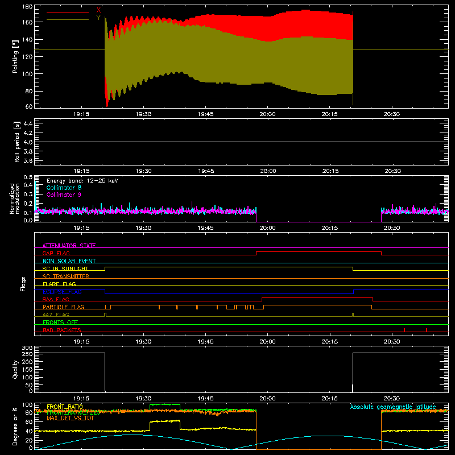Click the 'Pointing' vertical axis title
Screen dimensions: 455x455
(x=15, y=56)
